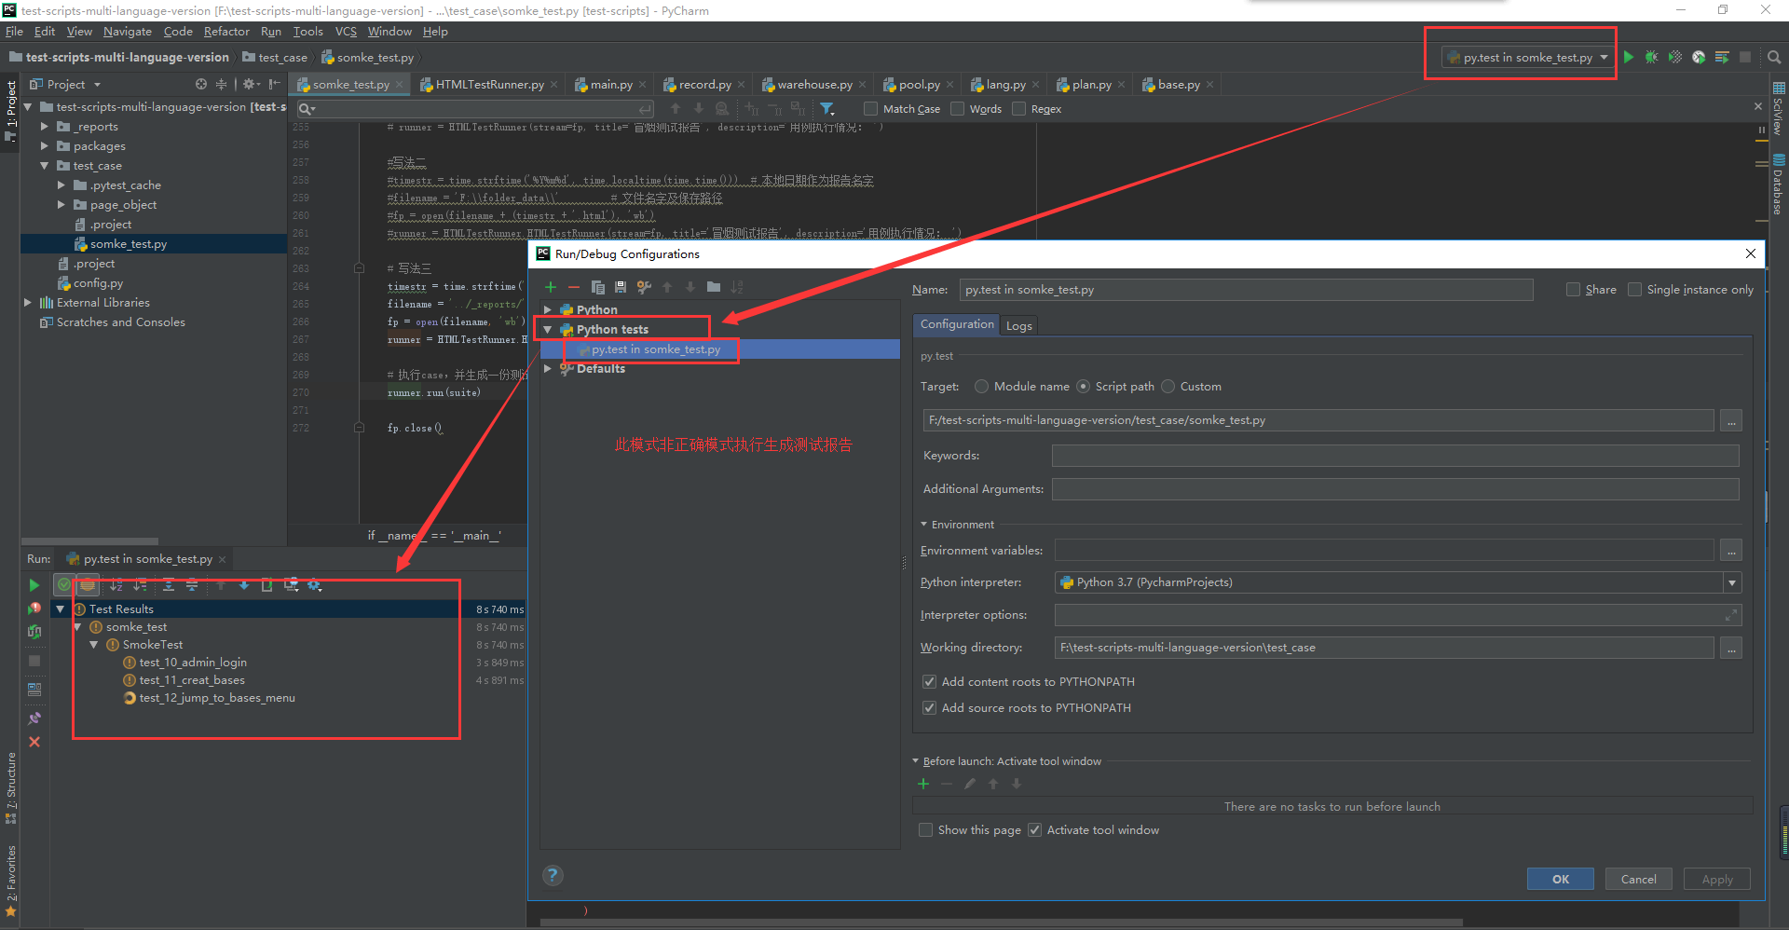
Task: Sort configurations alphabetically in dialog toolbar
Action: coord(737,287)
